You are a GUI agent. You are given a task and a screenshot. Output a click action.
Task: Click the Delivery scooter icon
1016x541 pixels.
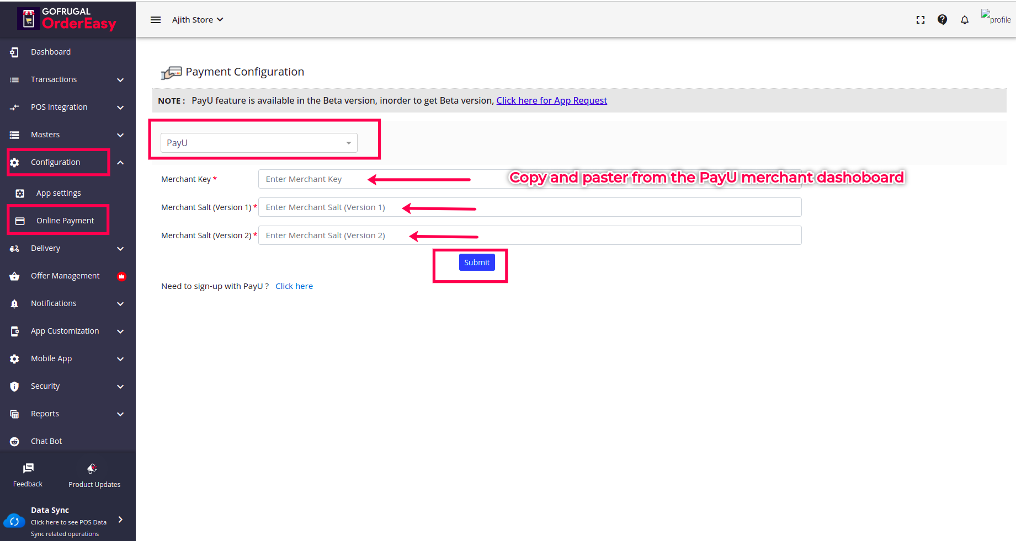pos(14,249)
